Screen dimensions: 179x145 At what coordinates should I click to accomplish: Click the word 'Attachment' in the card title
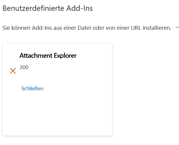tap(36, 56)
